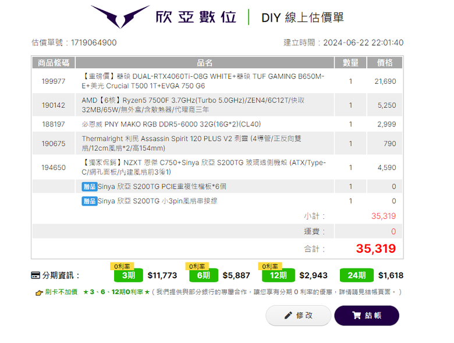
Task: Click the price 5,250
Action: click(x=387, y=105)
